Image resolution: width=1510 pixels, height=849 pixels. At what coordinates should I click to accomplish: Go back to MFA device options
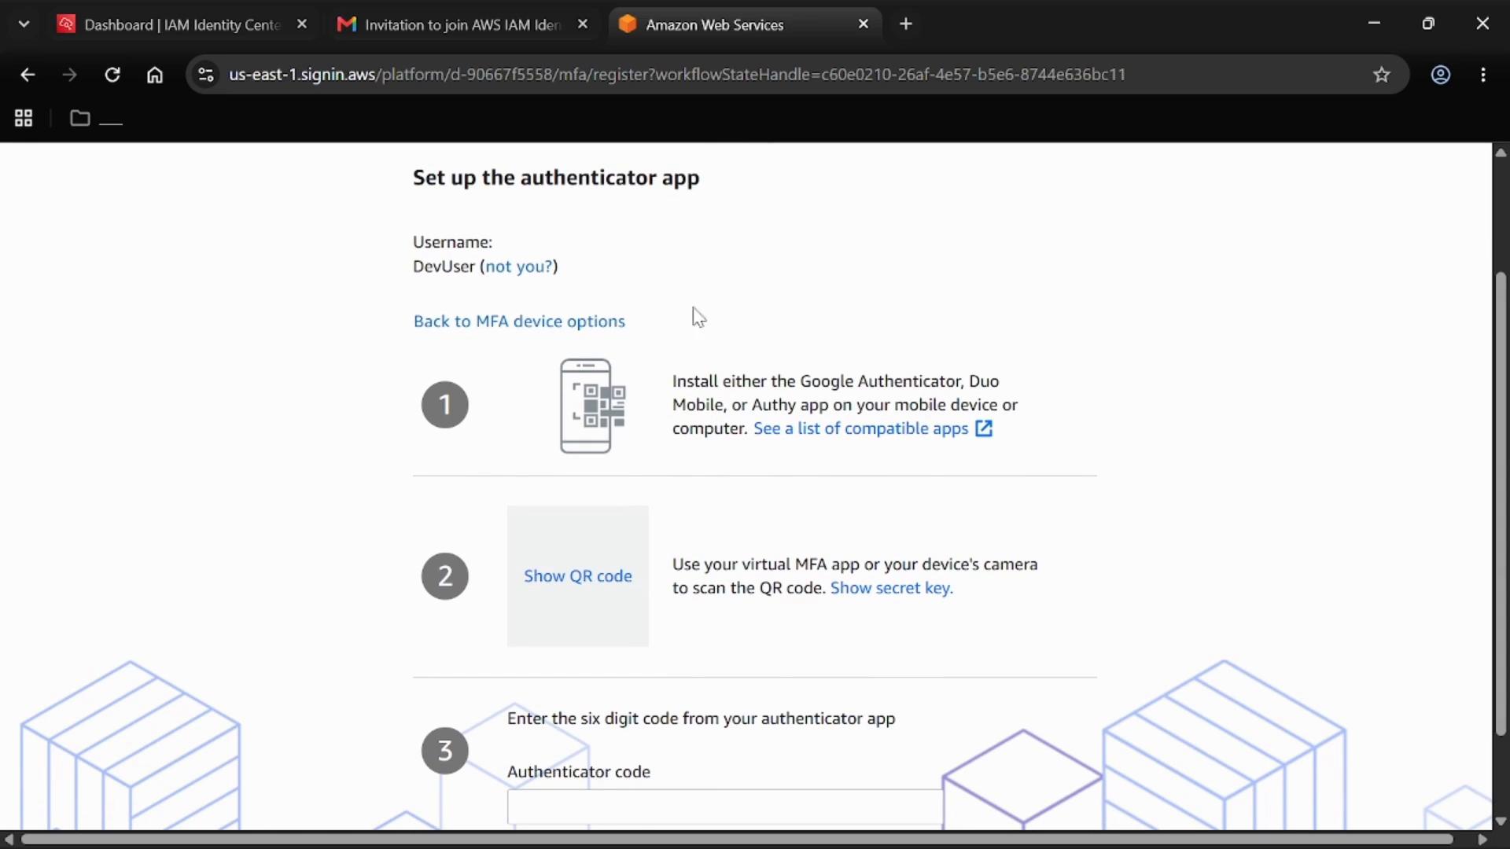(519, 322)
